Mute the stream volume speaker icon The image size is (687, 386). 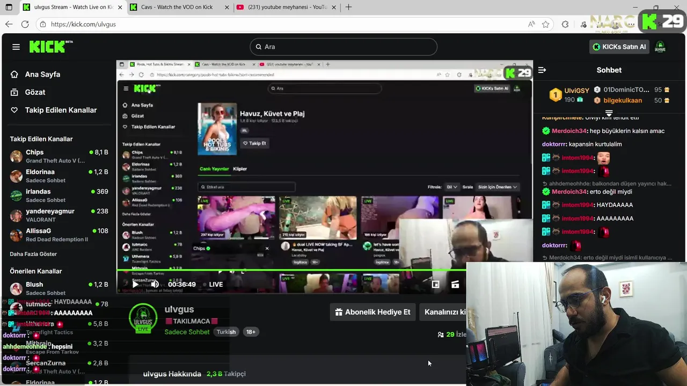(x=155, y=284)
